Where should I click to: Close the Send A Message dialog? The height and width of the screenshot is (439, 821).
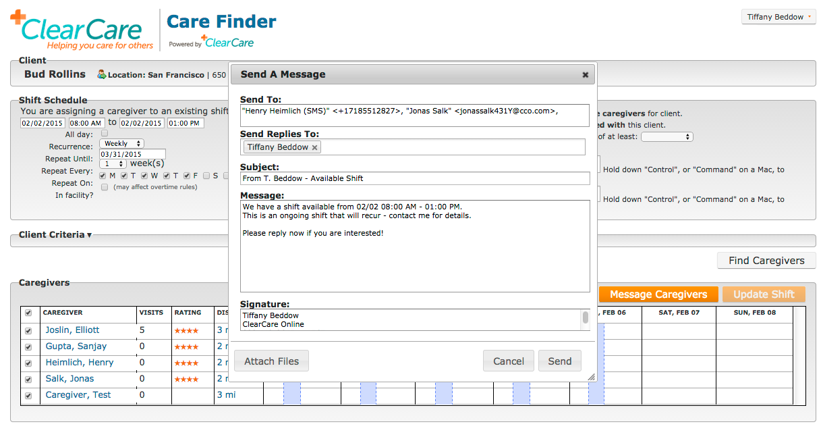[584, 75]
